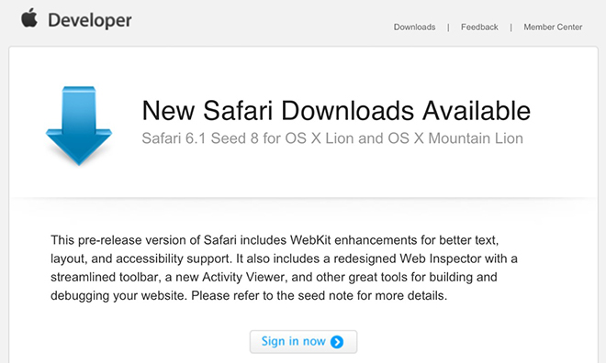This screenshot has width=606, height=363.
Task: Click the separator between Downloads and Feedback
Action: coord(448,27)
